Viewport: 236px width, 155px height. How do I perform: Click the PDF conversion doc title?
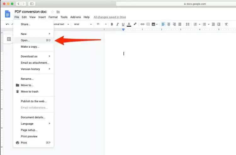(31, 12)
